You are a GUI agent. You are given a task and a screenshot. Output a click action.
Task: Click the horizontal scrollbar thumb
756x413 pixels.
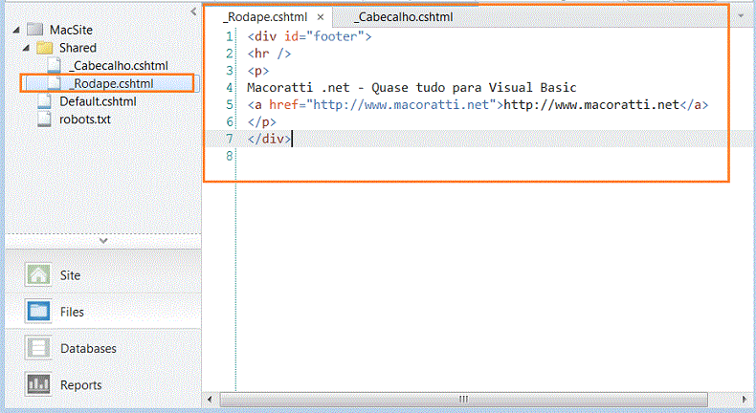[x=463, y=399]
